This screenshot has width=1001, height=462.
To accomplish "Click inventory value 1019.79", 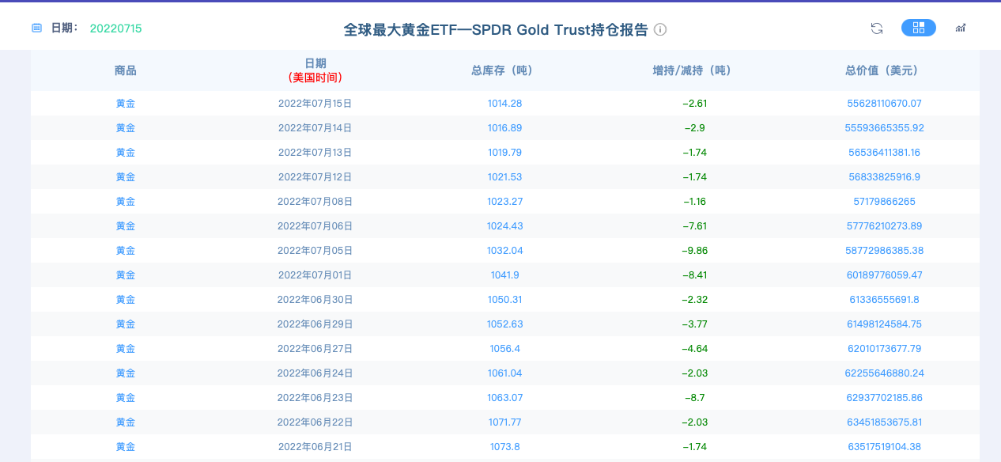I will (505, 152).
